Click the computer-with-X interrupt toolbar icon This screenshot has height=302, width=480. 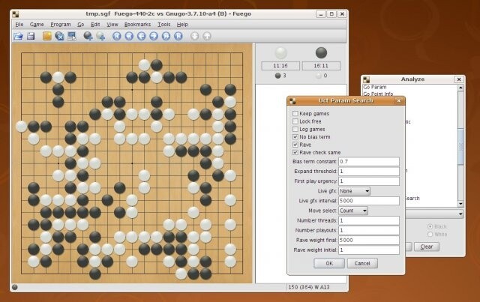click(59, 36)
